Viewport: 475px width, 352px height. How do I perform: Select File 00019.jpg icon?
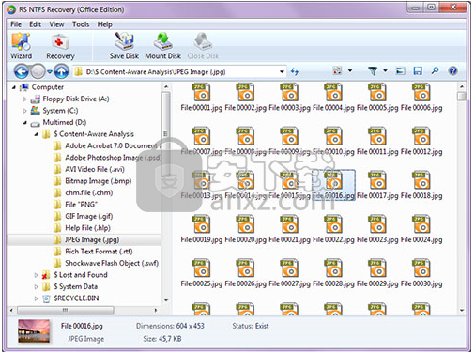click(x=201, y=224)
